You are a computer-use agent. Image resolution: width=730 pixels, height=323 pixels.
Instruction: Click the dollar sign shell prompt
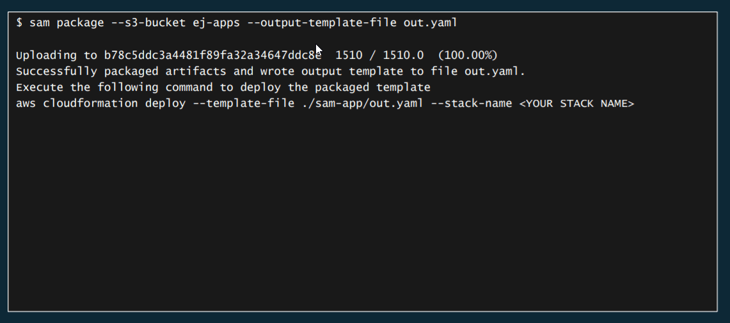coord(19,23)
